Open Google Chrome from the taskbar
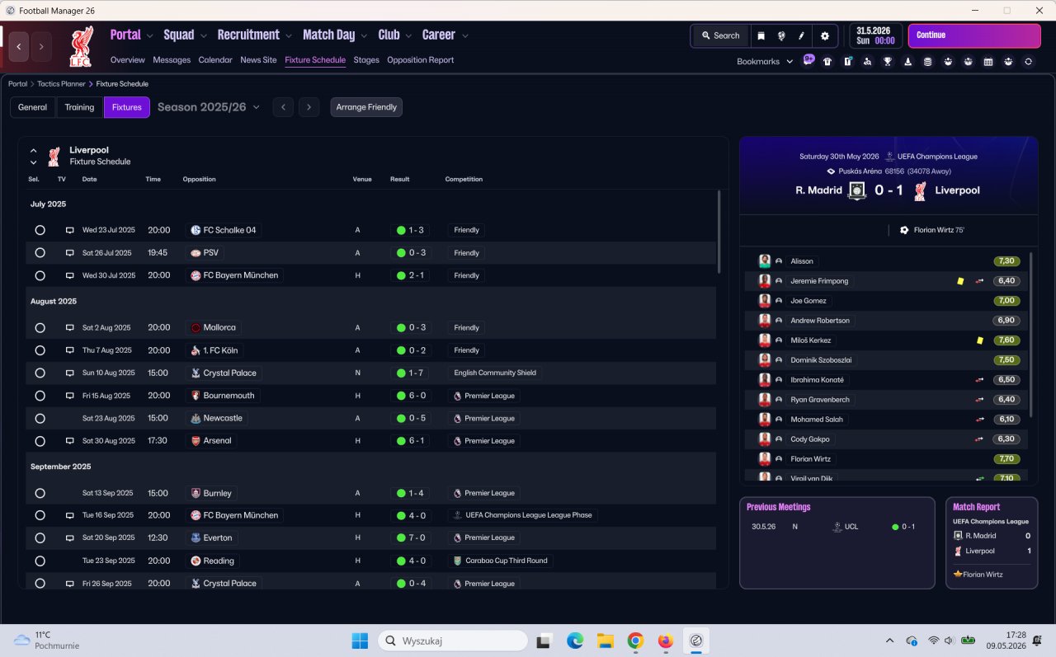The height and width of the screenshot is (657, 1056). [x=634, y=641]
